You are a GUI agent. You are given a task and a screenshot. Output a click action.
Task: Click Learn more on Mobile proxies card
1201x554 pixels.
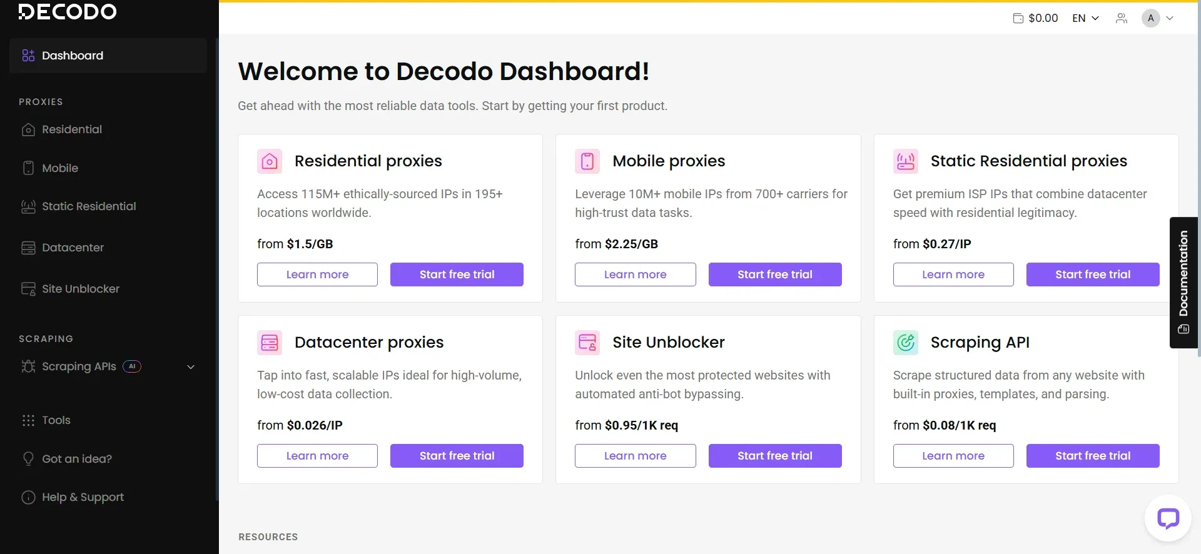[635, 274]
